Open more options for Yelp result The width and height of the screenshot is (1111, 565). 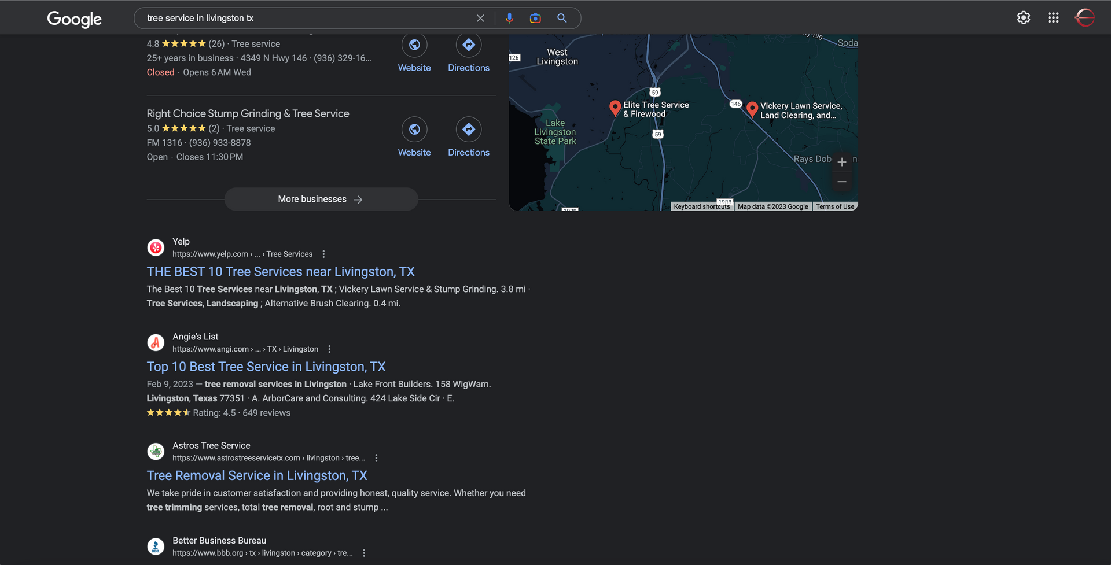(x=323, y=254)
